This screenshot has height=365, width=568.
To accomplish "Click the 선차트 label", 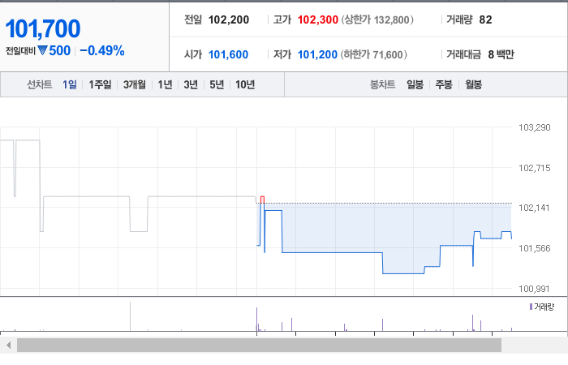I will 40,84.
